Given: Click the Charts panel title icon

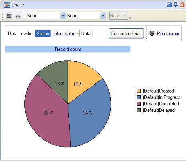Looking at the screenshot, I should 7,5.
